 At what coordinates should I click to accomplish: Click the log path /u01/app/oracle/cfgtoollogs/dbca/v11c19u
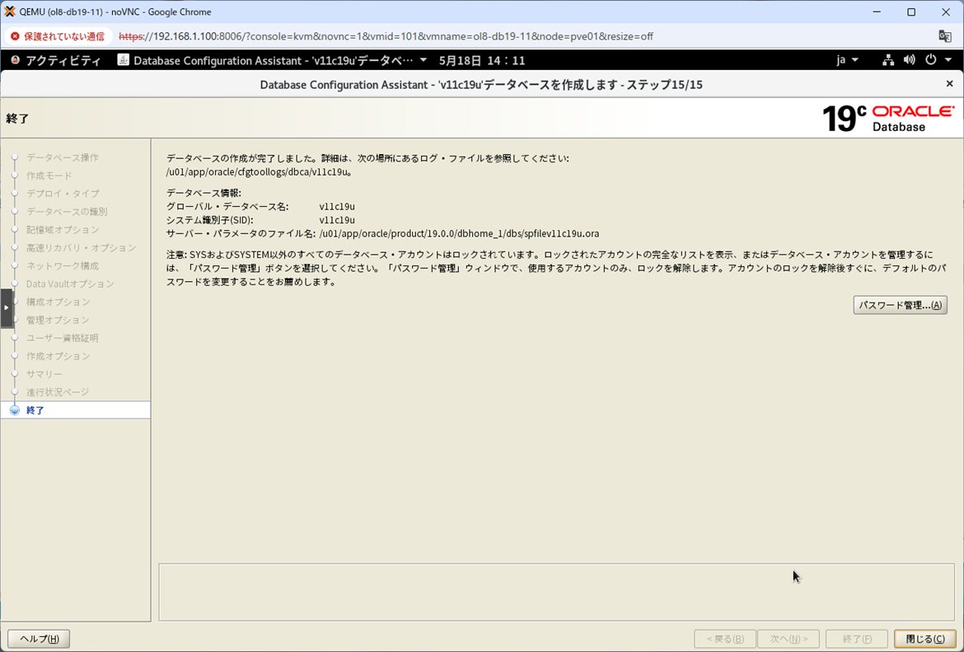click(x=259, y=172)
